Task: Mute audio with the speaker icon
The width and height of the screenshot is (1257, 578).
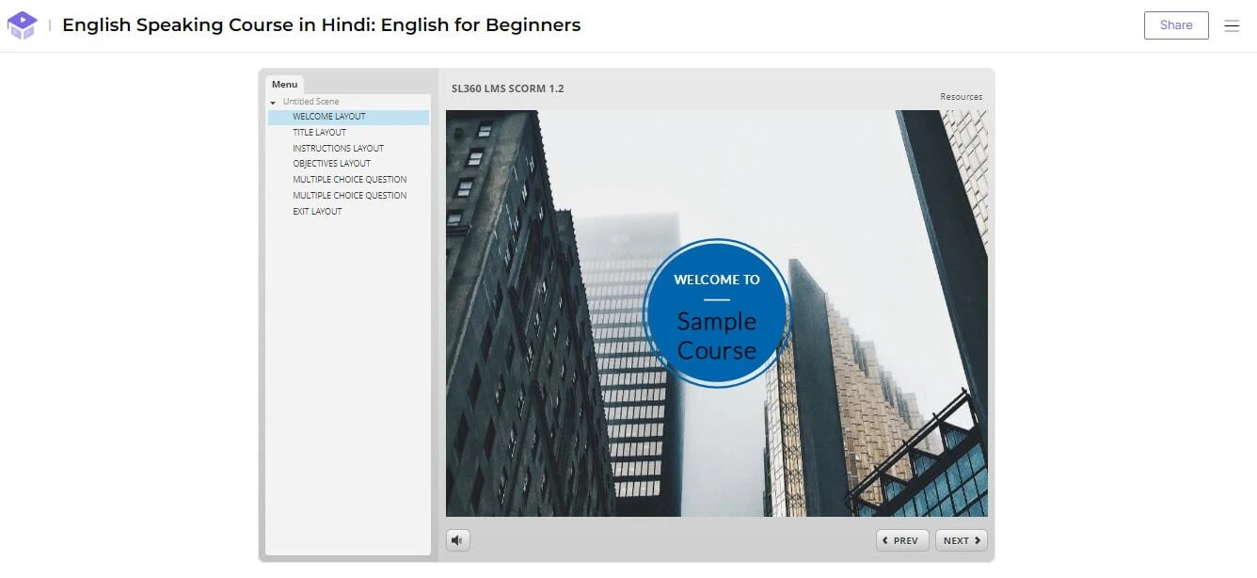Action: click(457, 540)
